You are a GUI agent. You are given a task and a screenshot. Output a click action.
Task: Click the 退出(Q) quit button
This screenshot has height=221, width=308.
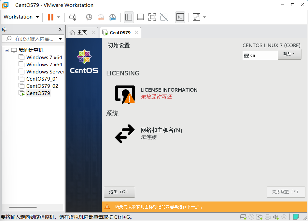[x=119, y=192]
